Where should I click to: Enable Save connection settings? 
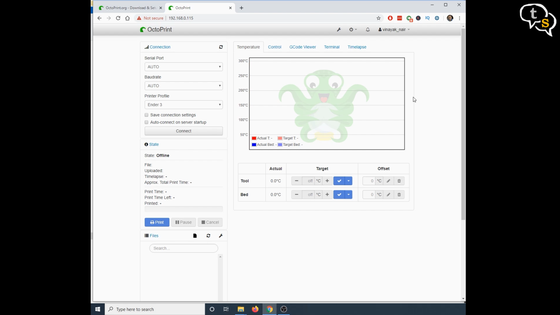146,115
